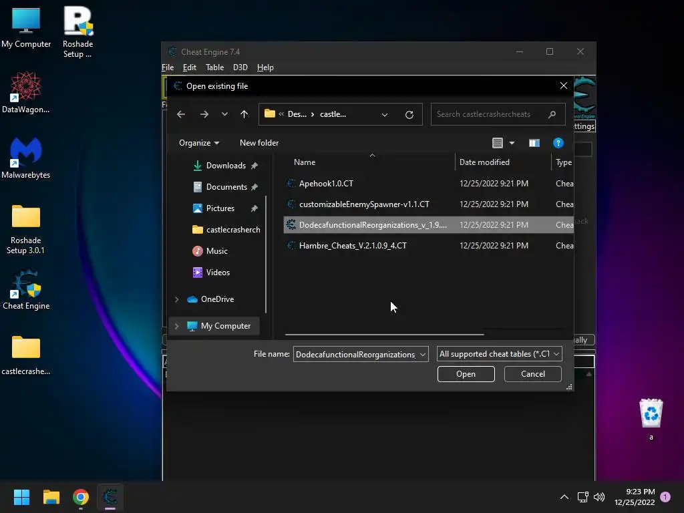Go forward in the file dialog
The height and width of the screenshot is (513, 684).
click(204, 114)
